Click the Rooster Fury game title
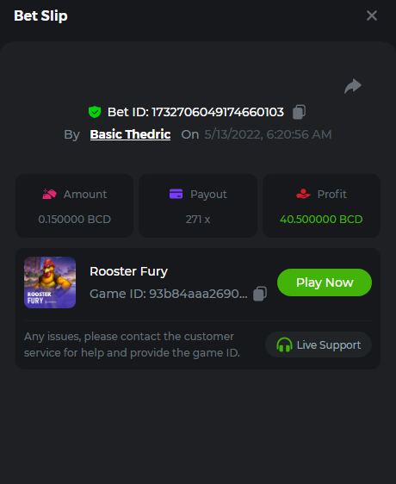The width and height of the screenshot is (396, 484). (128, 271)
